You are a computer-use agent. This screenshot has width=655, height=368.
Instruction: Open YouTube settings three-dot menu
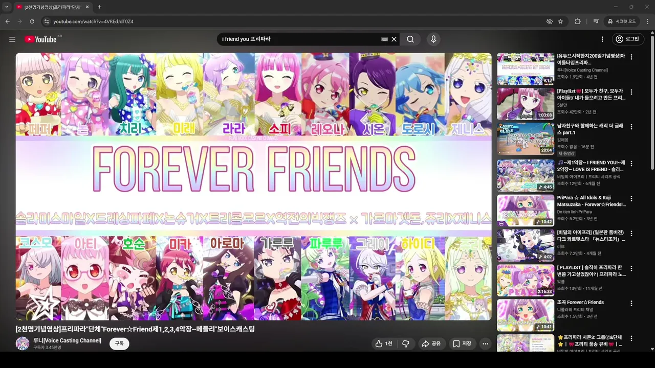point(602,39)
